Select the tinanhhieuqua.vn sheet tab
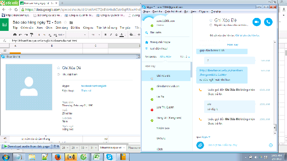 click(111, 148)
